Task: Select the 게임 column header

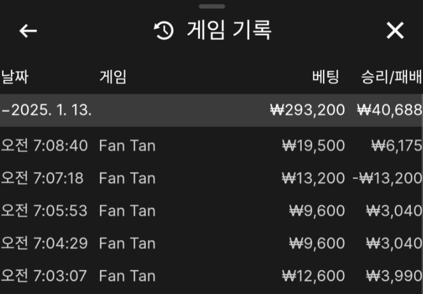Action: point(113,77)
